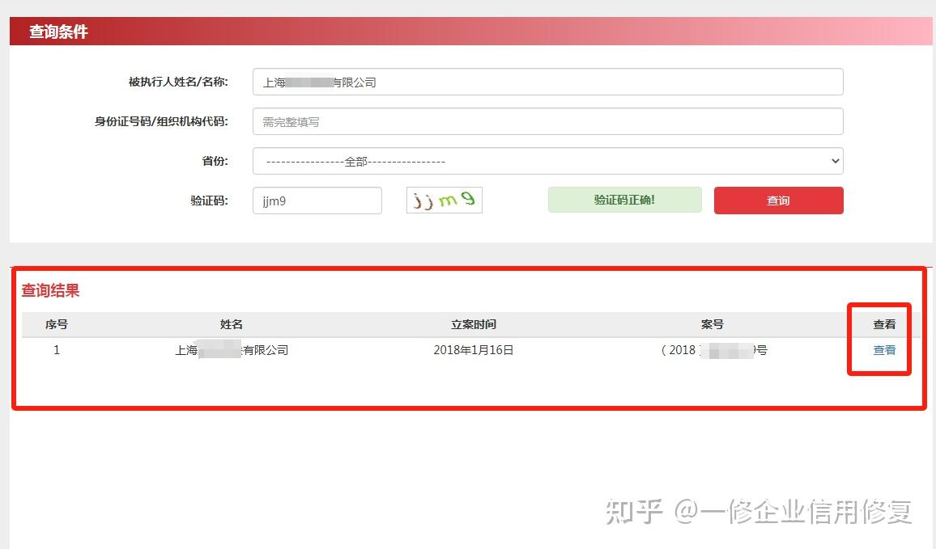Image resolution: width=936 pixels, height=549 pixels.
Task: Click the 查看 column header
Action: coord(884,324)
